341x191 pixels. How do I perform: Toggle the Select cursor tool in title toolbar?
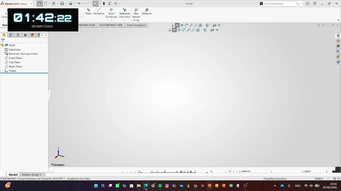pos(95,3)
